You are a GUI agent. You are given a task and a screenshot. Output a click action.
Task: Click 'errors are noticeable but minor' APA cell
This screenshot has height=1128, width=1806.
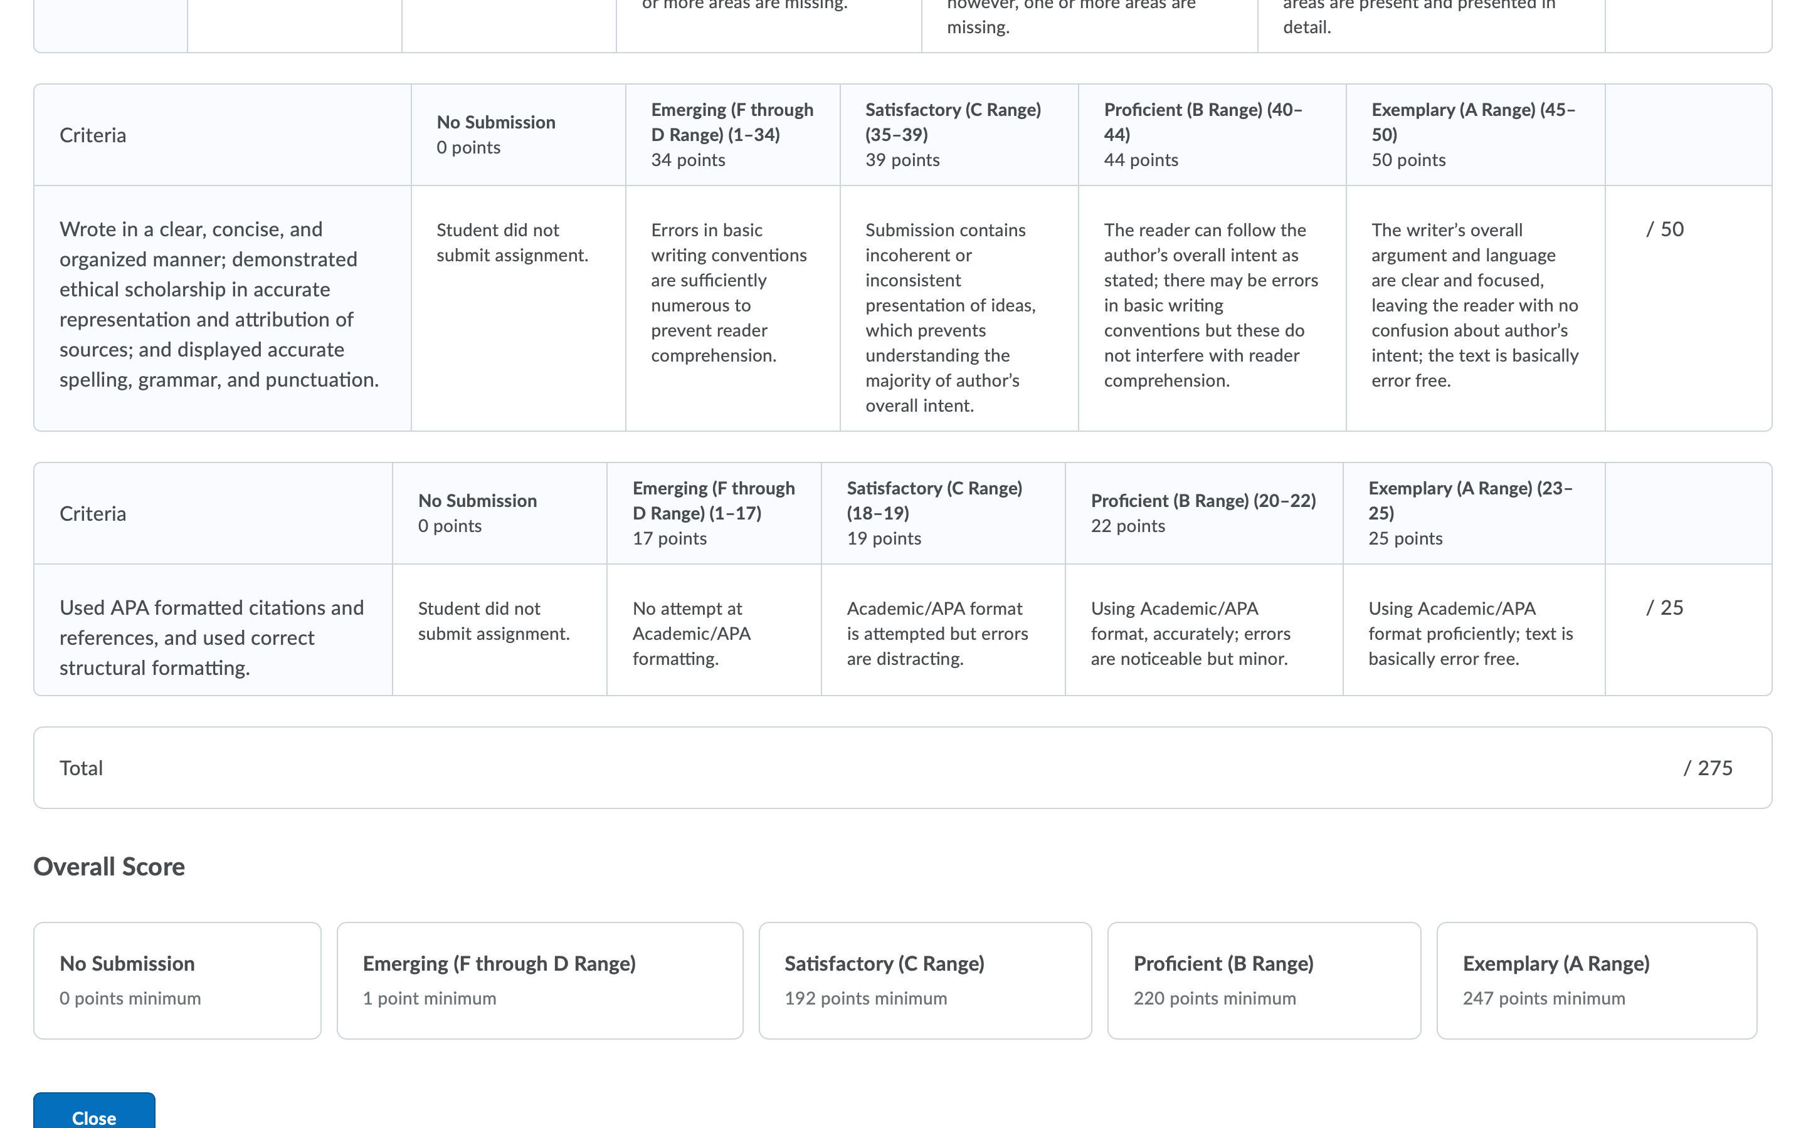pyautogui.click(x=1204, y=630)
